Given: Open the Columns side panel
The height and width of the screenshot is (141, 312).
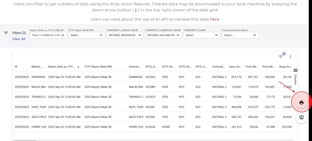Looking at the screenshot, I should point(295,76).
